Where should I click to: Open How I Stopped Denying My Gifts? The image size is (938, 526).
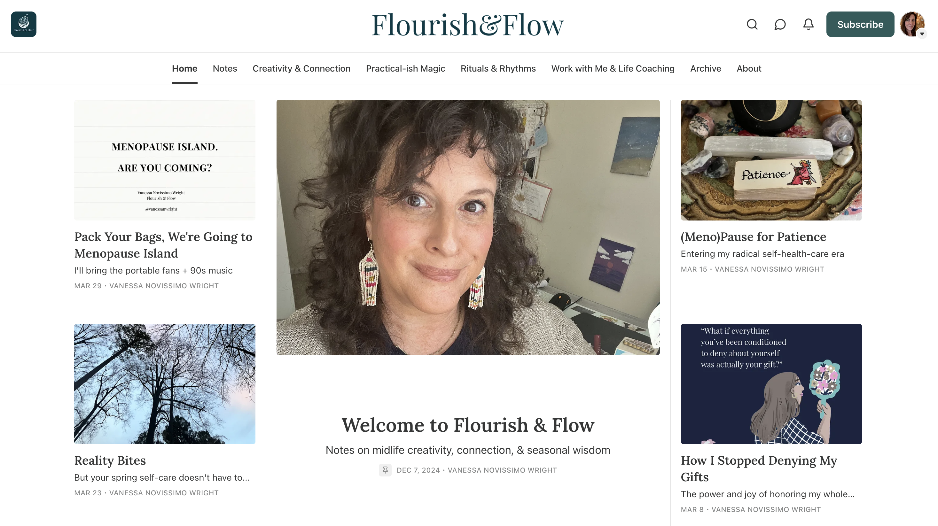click(759, 468)
